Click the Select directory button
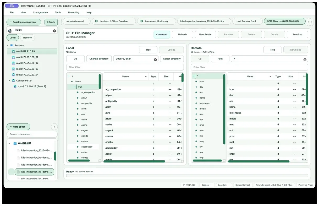 point(172,59)
